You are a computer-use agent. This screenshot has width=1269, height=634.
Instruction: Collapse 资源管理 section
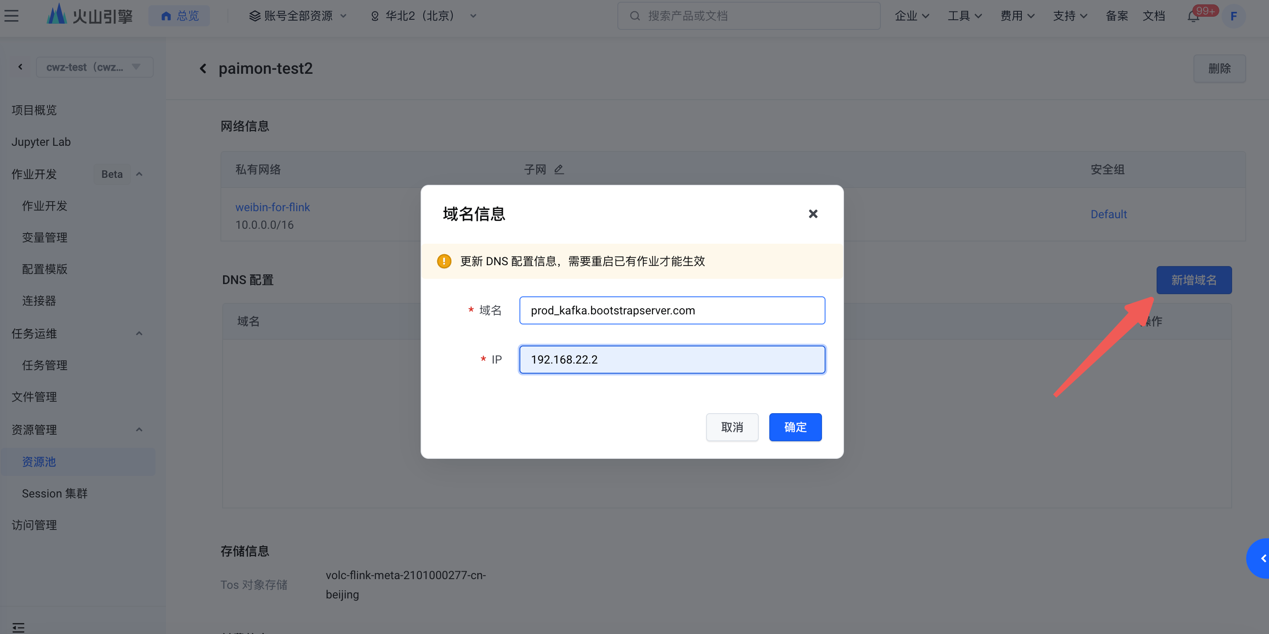(x=139, y=429)
